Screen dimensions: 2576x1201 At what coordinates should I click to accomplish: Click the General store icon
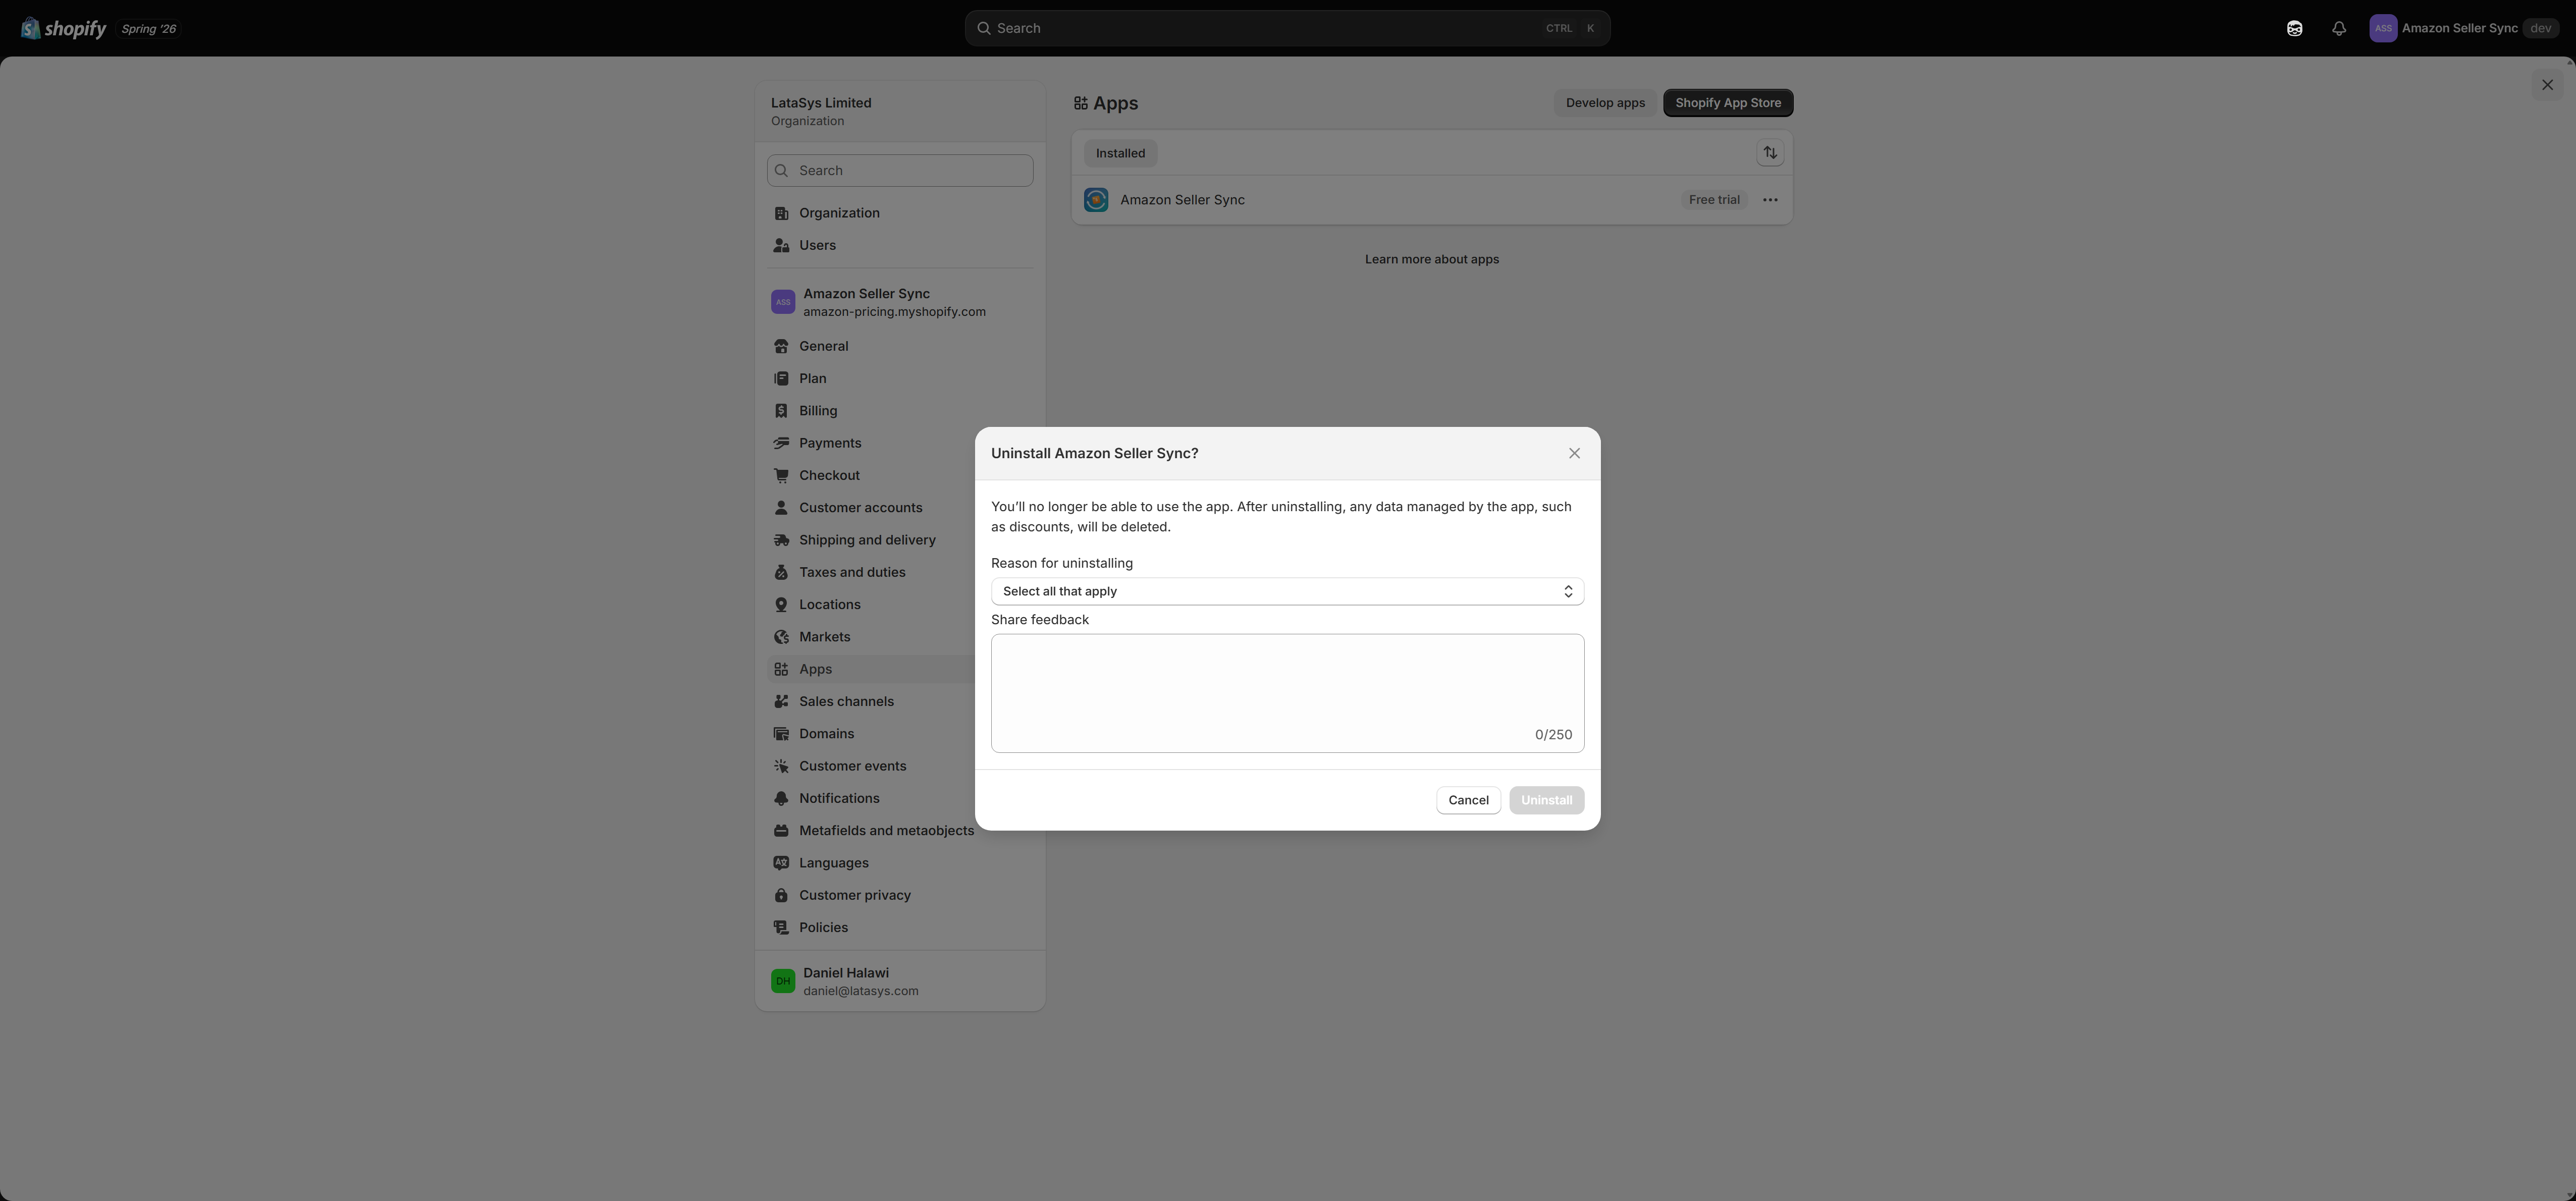[781, 346]
